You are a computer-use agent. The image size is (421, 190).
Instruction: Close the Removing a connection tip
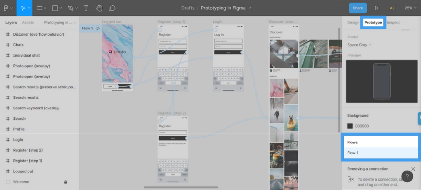(413, 169)
